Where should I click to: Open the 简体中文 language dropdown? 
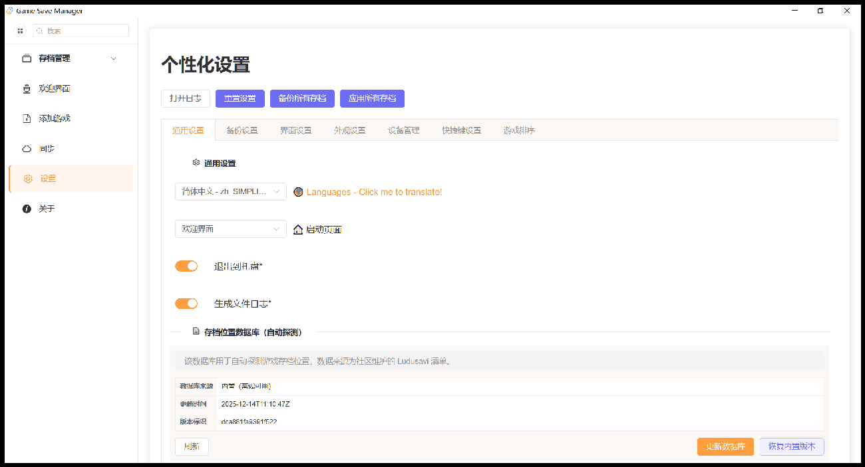(231, 191)
